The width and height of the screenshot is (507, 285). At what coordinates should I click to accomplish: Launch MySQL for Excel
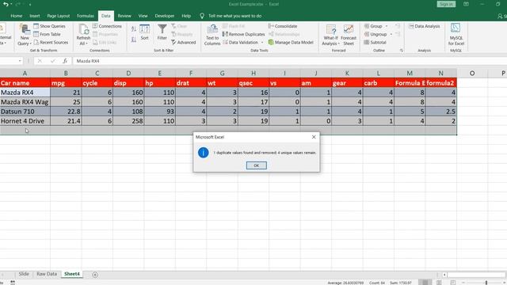pos(456,34)
